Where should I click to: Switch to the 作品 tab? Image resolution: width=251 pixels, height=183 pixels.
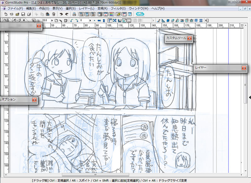point(6,20)
